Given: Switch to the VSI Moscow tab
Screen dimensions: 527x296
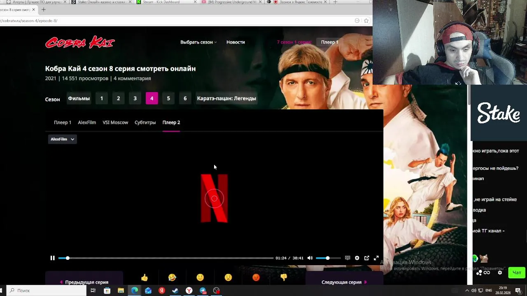Looking at the screenshot, I should 115,123.
